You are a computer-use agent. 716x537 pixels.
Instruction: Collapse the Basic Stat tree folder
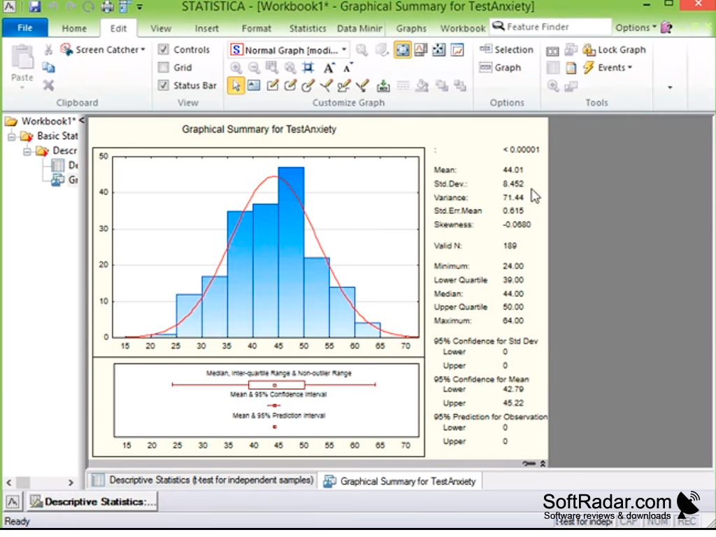(x=11, y=136)
